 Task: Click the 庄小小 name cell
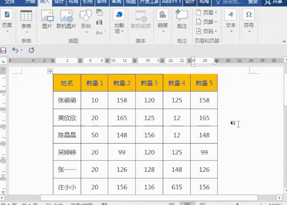(x=67, y=187)
